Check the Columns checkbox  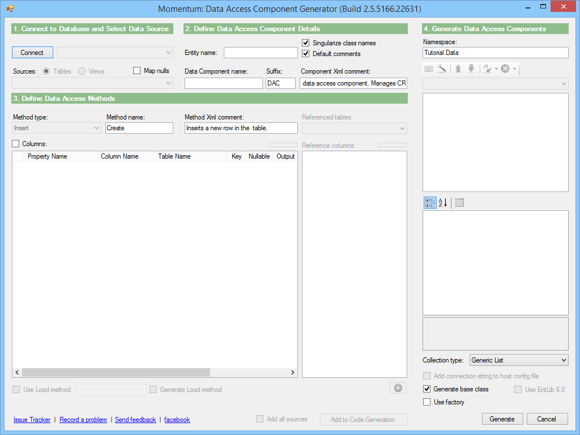pyautogui.click(x=15, y=143)
